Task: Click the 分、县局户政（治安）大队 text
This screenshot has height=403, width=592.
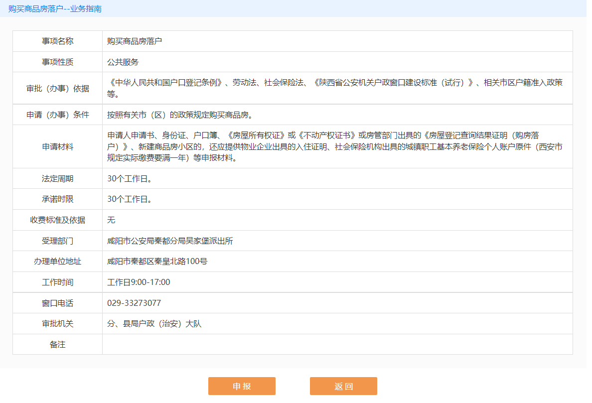Action: (x=154, y=324)
